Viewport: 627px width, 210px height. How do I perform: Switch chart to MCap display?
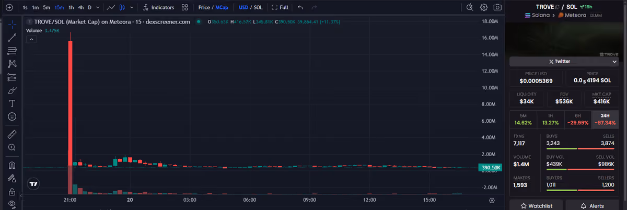[x=222, y=7]
